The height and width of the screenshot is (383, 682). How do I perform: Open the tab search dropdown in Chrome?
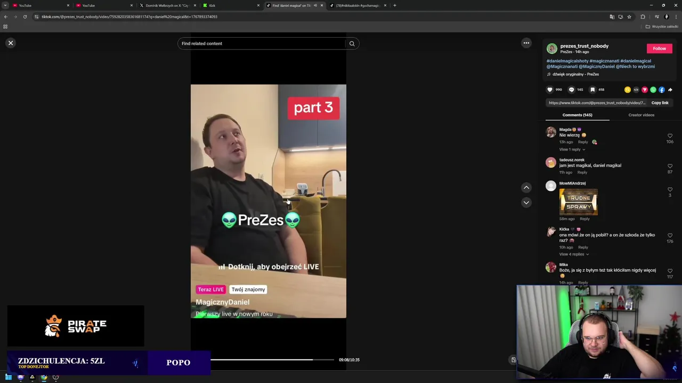pyautogui.click(x=5, y=5)
